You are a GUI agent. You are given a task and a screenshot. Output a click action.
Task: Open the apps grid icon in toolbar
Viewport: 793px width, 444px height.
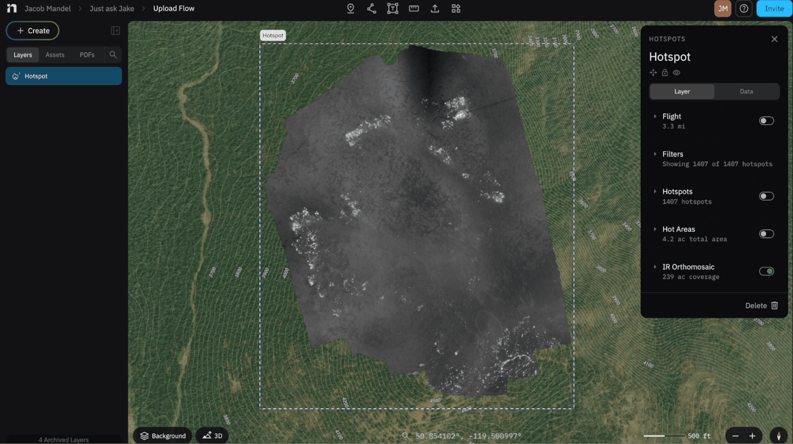coord(456,8)
